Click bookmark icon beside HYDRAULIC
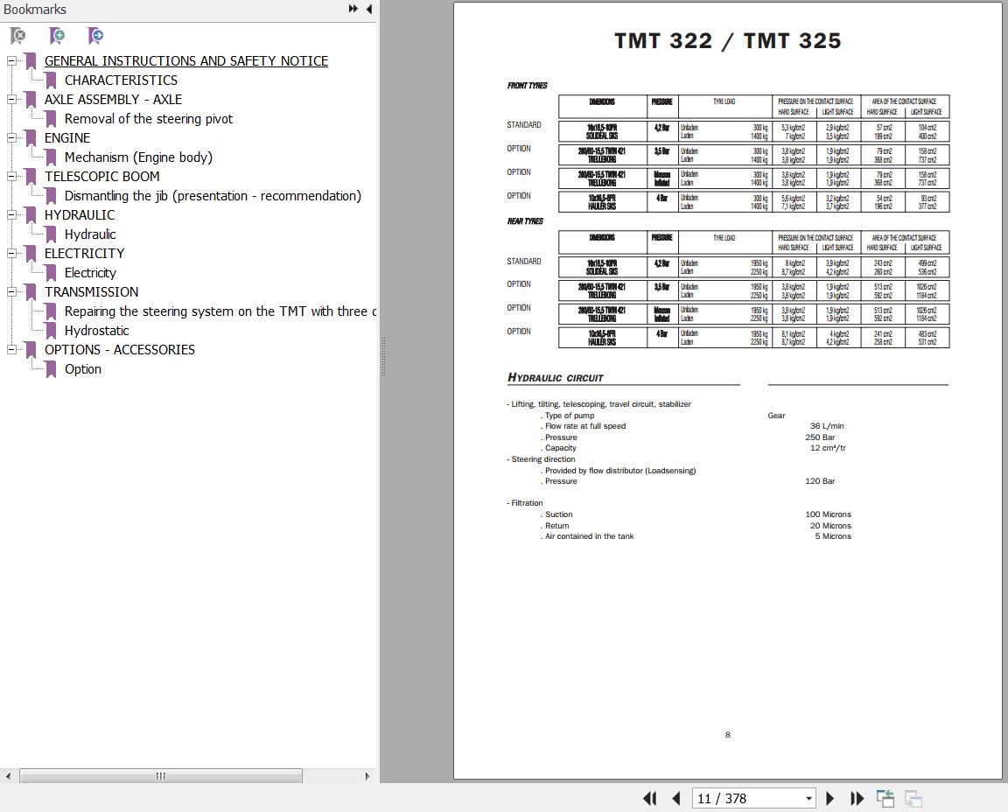 31,215
